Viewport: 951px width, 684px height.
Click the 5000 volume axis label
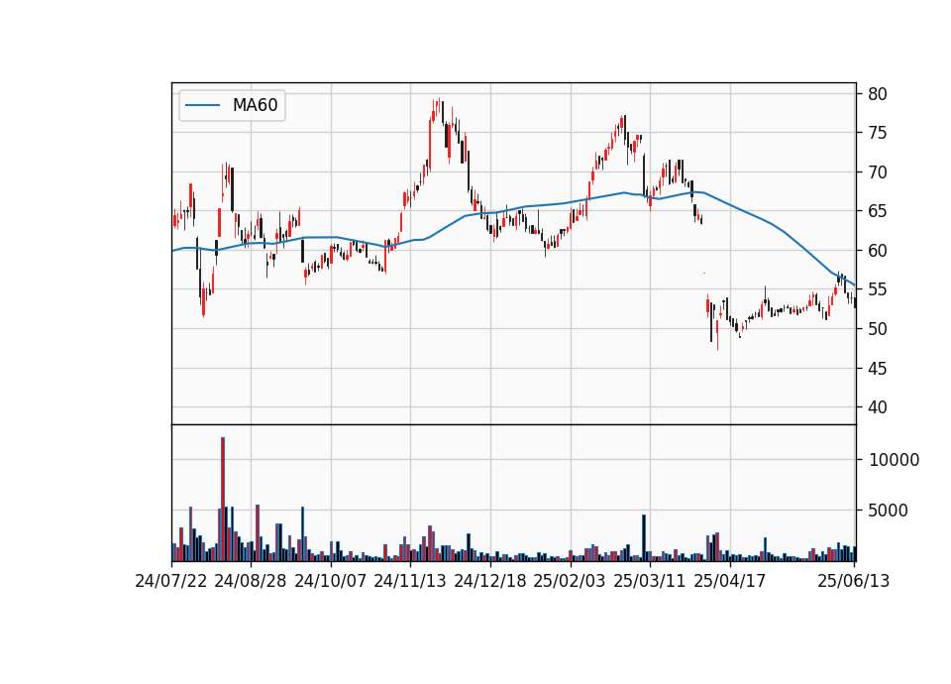888,511
